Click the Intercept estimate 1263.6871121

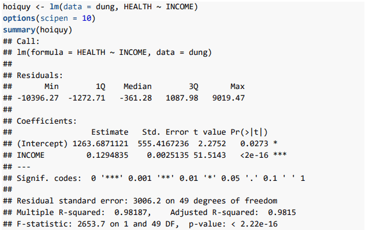coord(100,143)
